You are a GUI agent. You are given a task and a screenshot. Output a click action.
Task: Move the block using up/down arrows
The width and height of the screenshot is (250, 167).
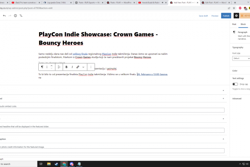(52, 67)
